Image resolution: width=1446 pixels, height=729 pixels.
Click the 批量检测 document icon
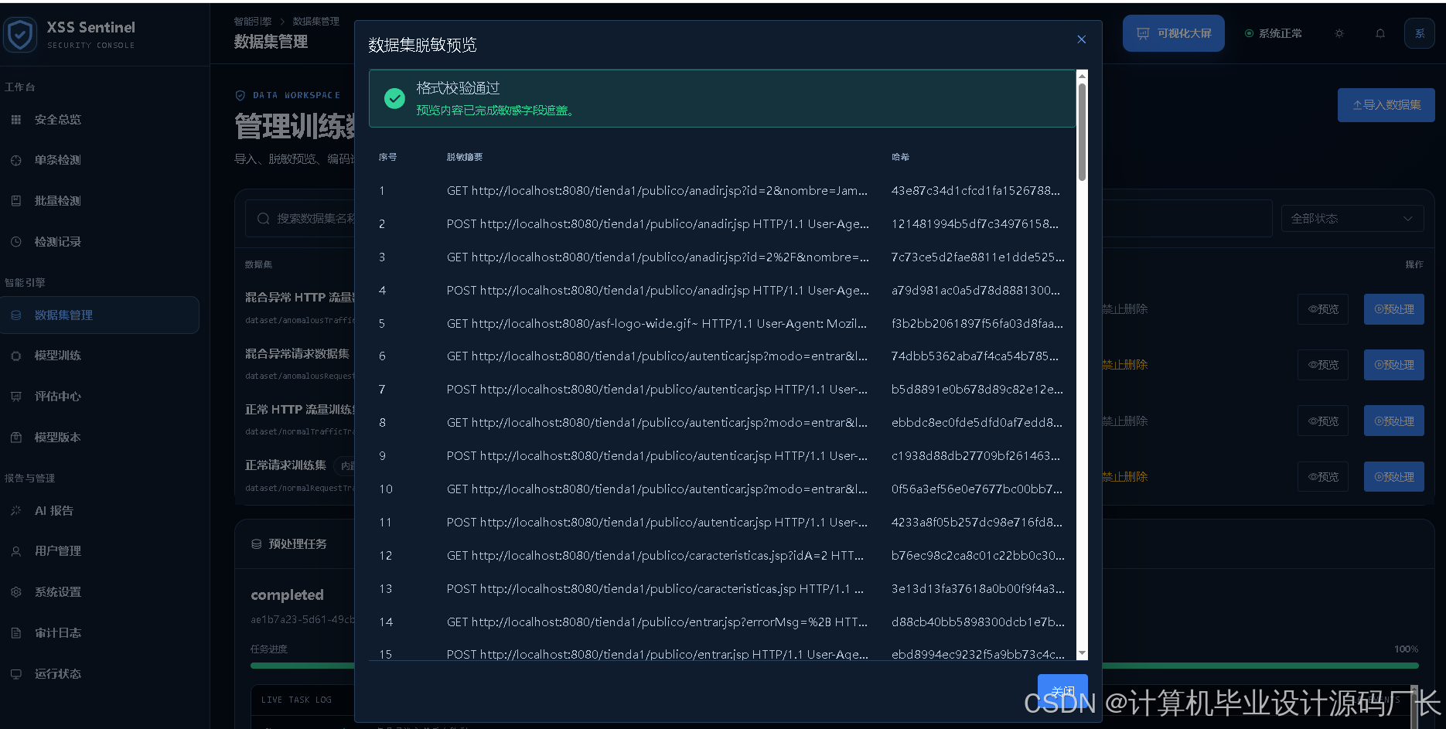coord(16,201)
